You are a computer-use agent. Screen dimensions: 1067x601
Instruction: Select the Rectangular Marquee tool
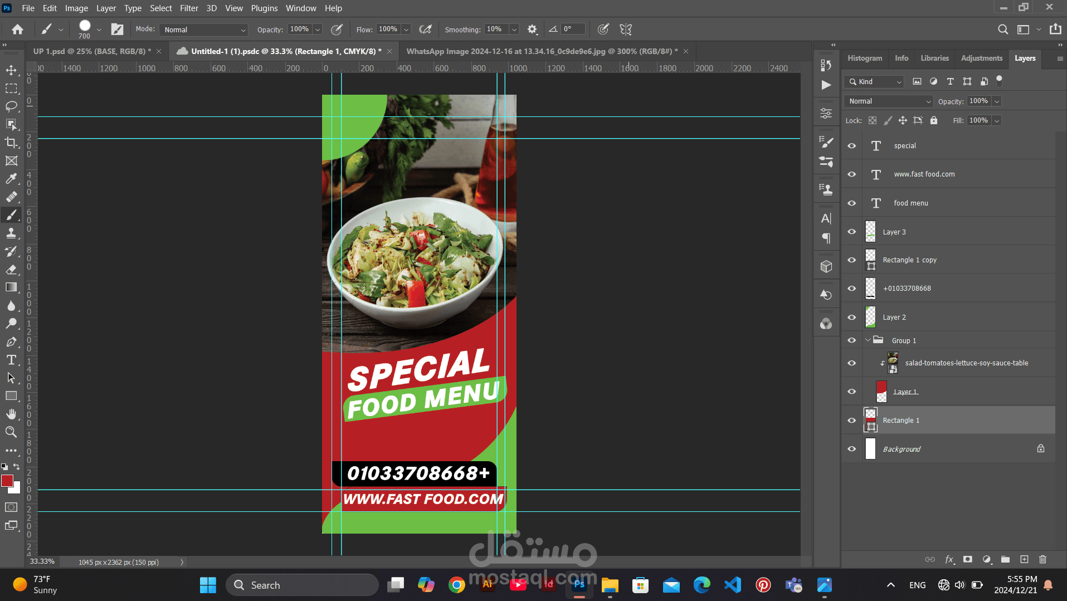point(11,89)
